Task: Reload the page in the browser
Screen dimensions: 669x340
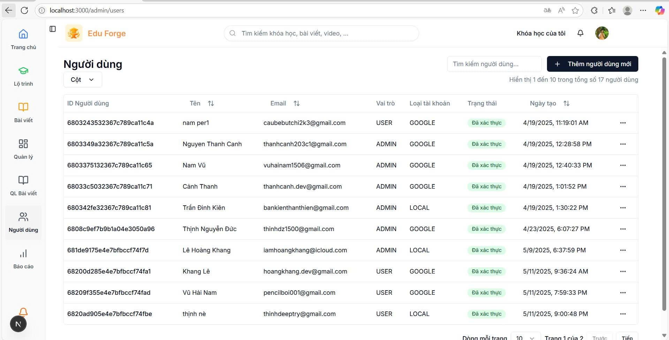Action: (x=24, y=10)
